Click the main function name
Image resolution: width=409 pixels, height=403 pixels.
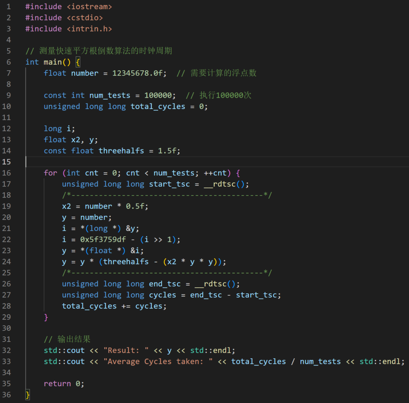(x=52, y=62)
